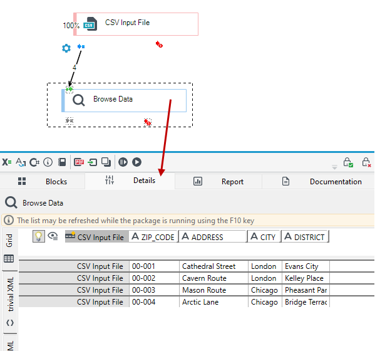Select the Browse Data block on canvas
375x351 pixels.
point(124,100)
